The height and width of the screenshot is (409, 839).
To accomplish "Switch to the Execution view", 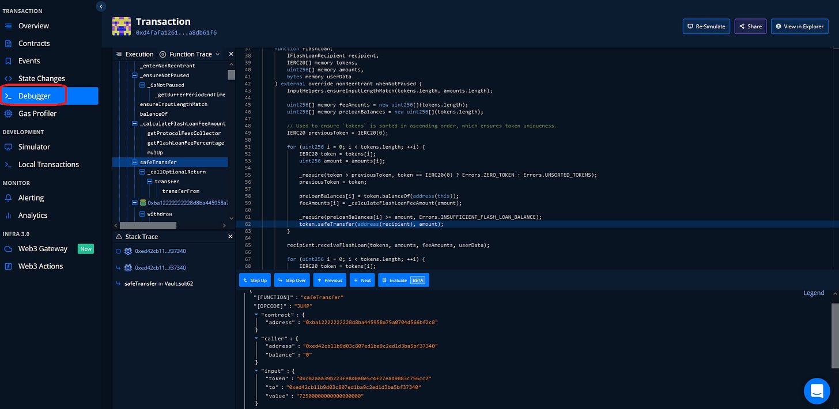I will (135, 54).
